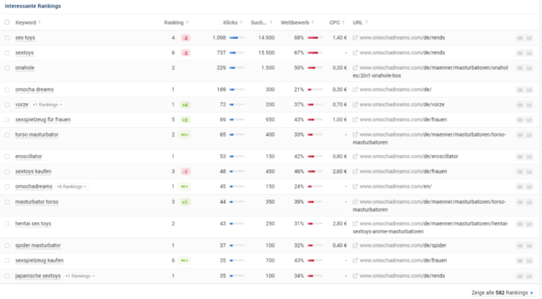The width and height of the screenshot is (542, 299).
Task: Click blue Klicks bar for sex toys row
Action: [x=237, y=38]
